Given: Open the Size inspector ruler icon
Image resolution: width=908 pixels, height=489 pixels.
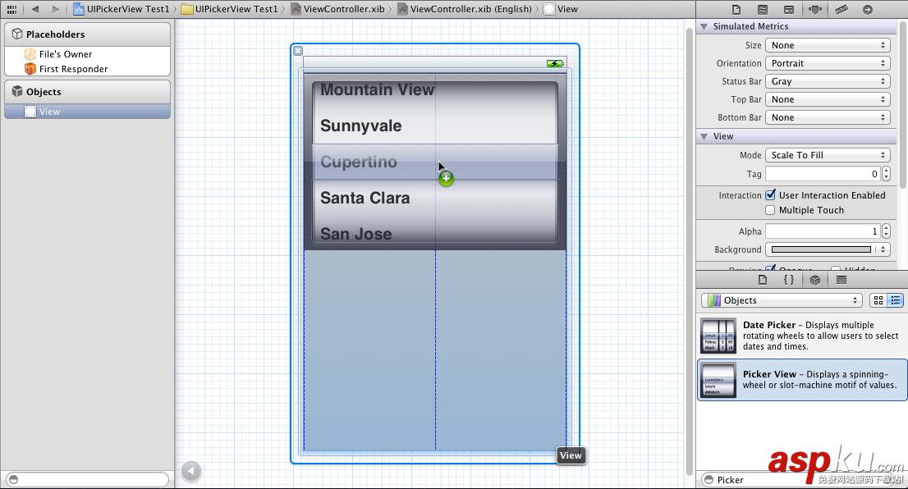Looking at the screenshot, I should tap(841, 9).
